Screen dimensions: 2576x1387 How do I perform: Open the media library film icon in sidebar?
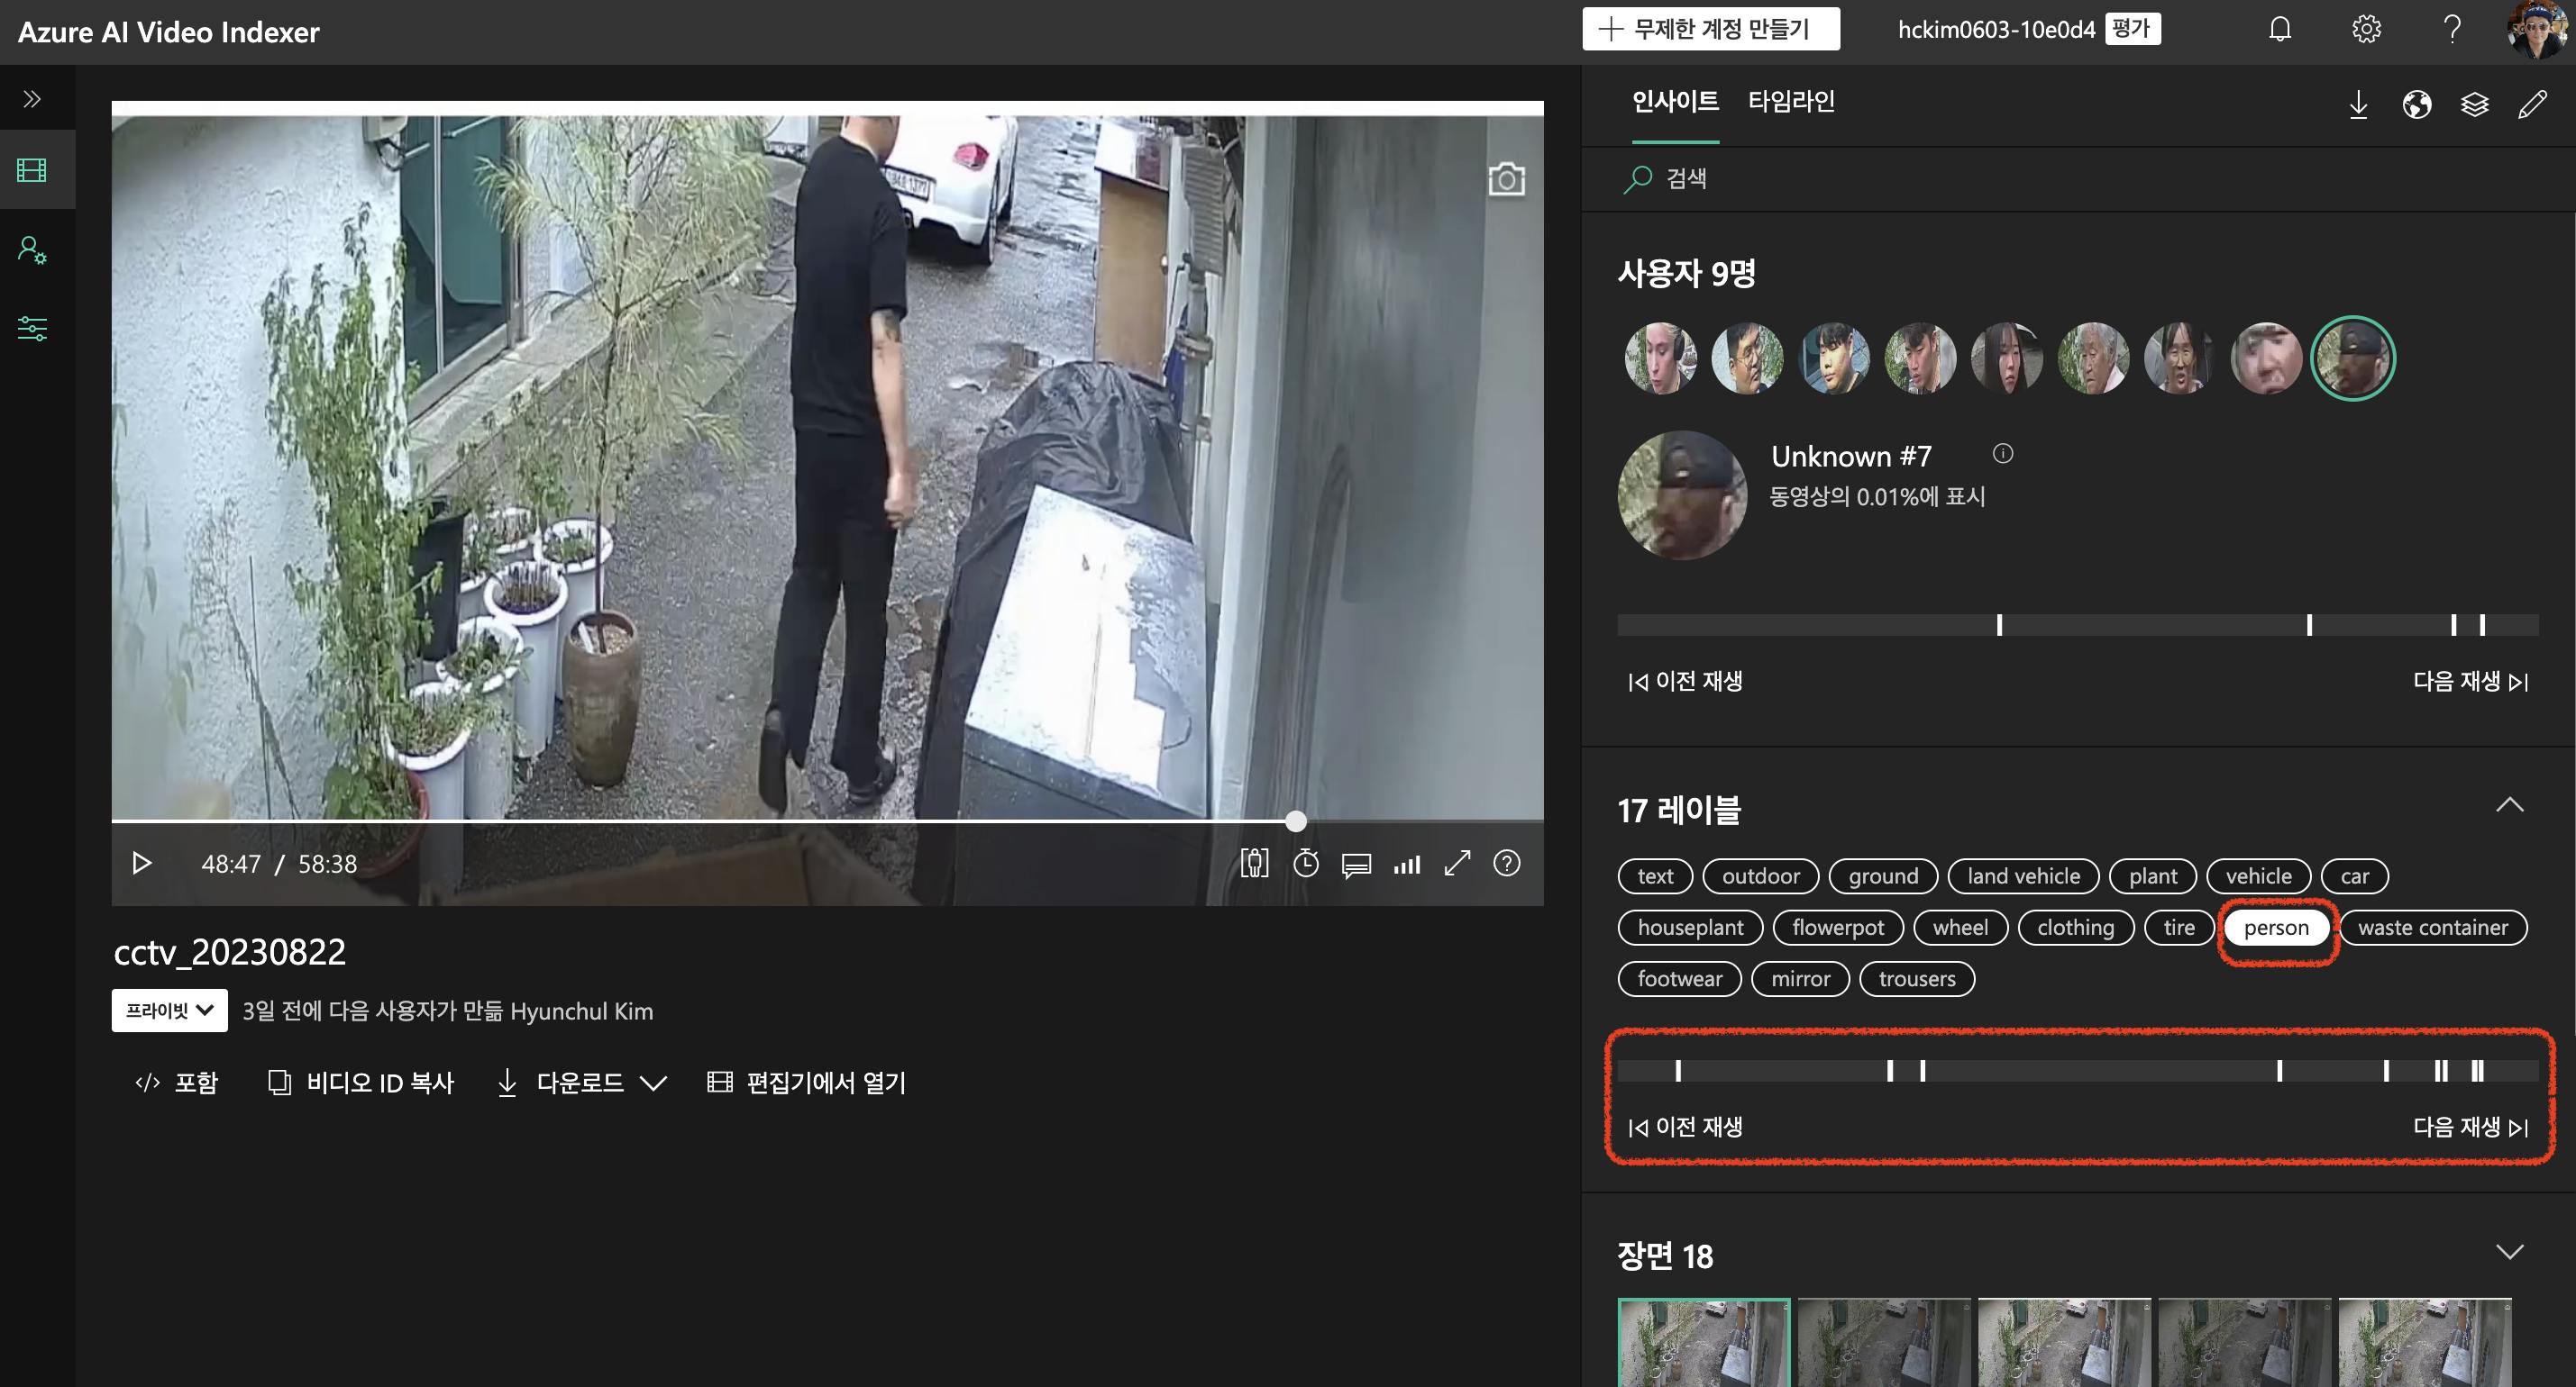click(x=32, y=171)
